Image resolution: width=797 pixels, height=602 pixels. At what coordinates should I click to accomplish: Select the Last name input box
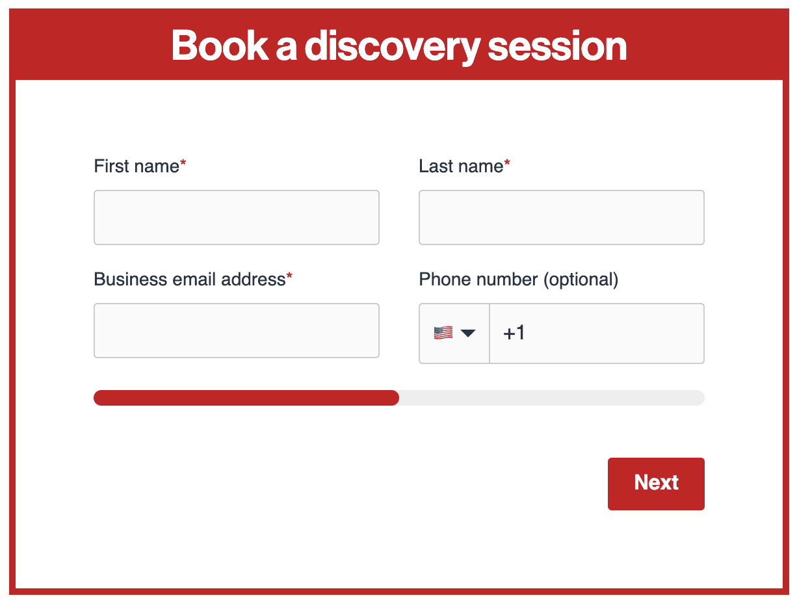pyautogui.click(x=562, y=218)
